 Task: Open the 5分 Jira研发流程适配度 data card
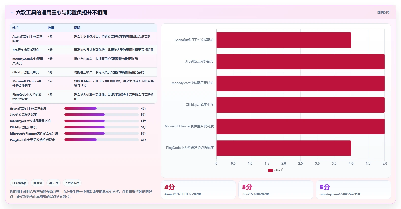[x=276, y=190]
